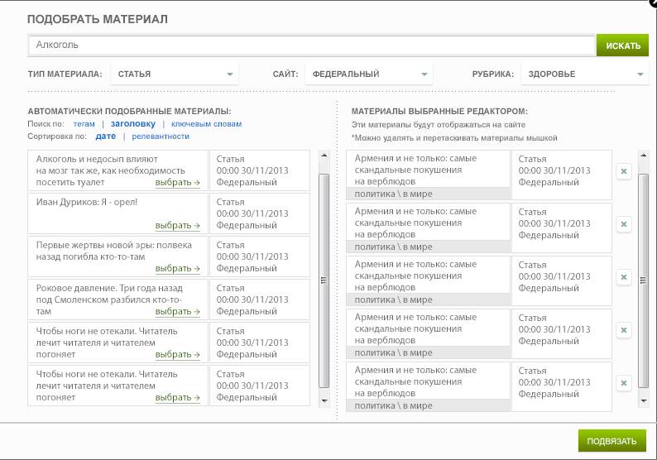Viewport: 657px width, 460px height.
Task: Remove the second editor-selected material
Action: (x=624, y=224)
